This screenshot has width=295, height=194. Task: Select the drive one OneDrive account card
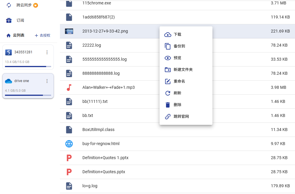pyautogui.click(x=28, y=86)
